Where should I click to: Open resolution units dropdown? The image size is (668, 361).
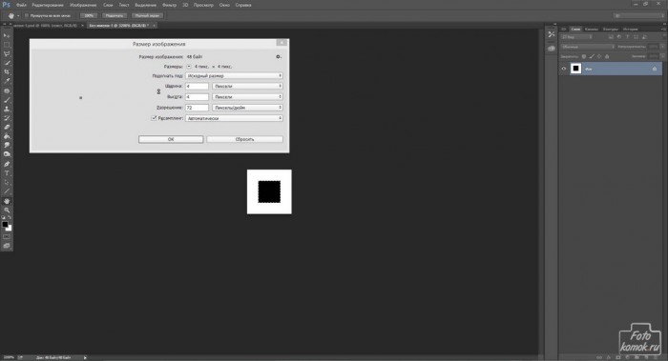coord(247,108)
